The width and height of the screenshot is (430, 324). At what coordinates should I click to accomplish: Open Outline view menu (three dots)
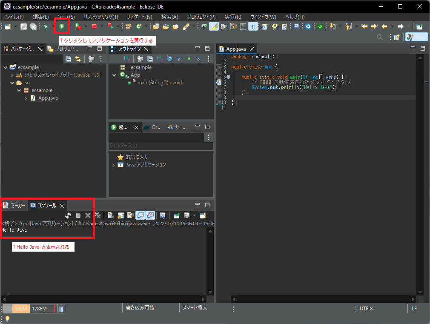tap(209, 59)
